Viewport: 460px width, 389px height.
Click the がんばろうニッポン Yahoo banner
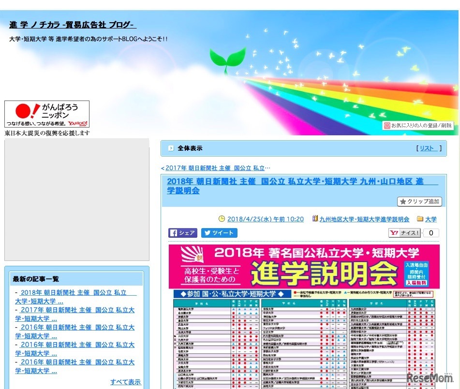pyautogui.click(x=47, y=114)
